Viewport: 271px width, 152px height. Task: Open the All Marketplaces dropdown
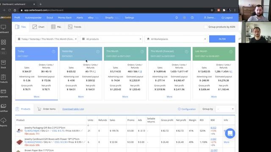(176, 39)
